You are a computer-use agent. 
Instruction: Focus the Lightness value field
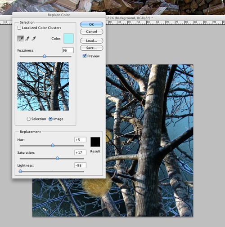point(81,165)
